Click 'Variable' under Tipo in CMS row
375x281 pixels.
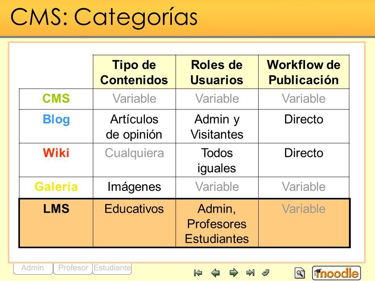coord(134,98)
